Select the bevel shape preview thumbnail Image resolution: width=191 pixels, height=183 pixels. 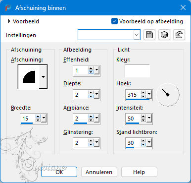(29, 77)
